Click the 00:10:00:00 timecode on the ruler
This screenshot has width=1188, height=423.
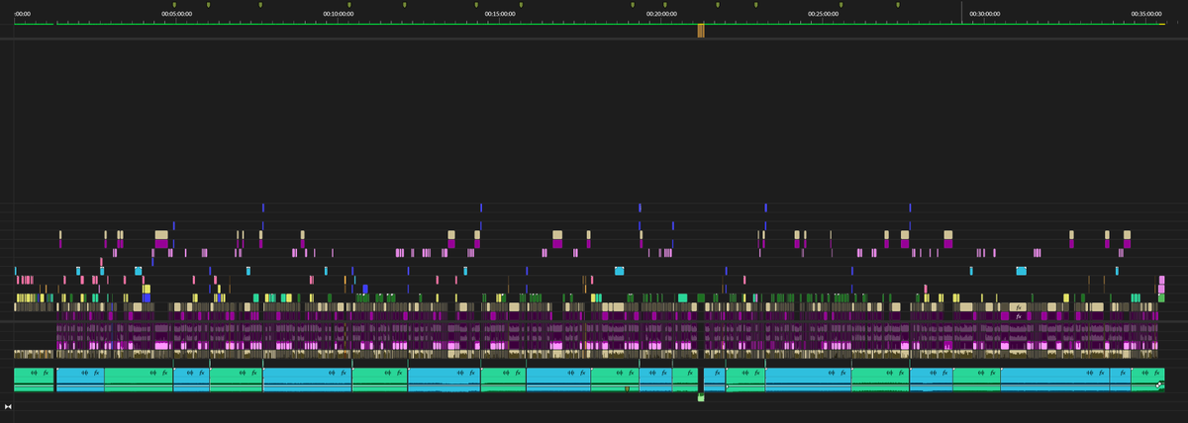[339, 14]
